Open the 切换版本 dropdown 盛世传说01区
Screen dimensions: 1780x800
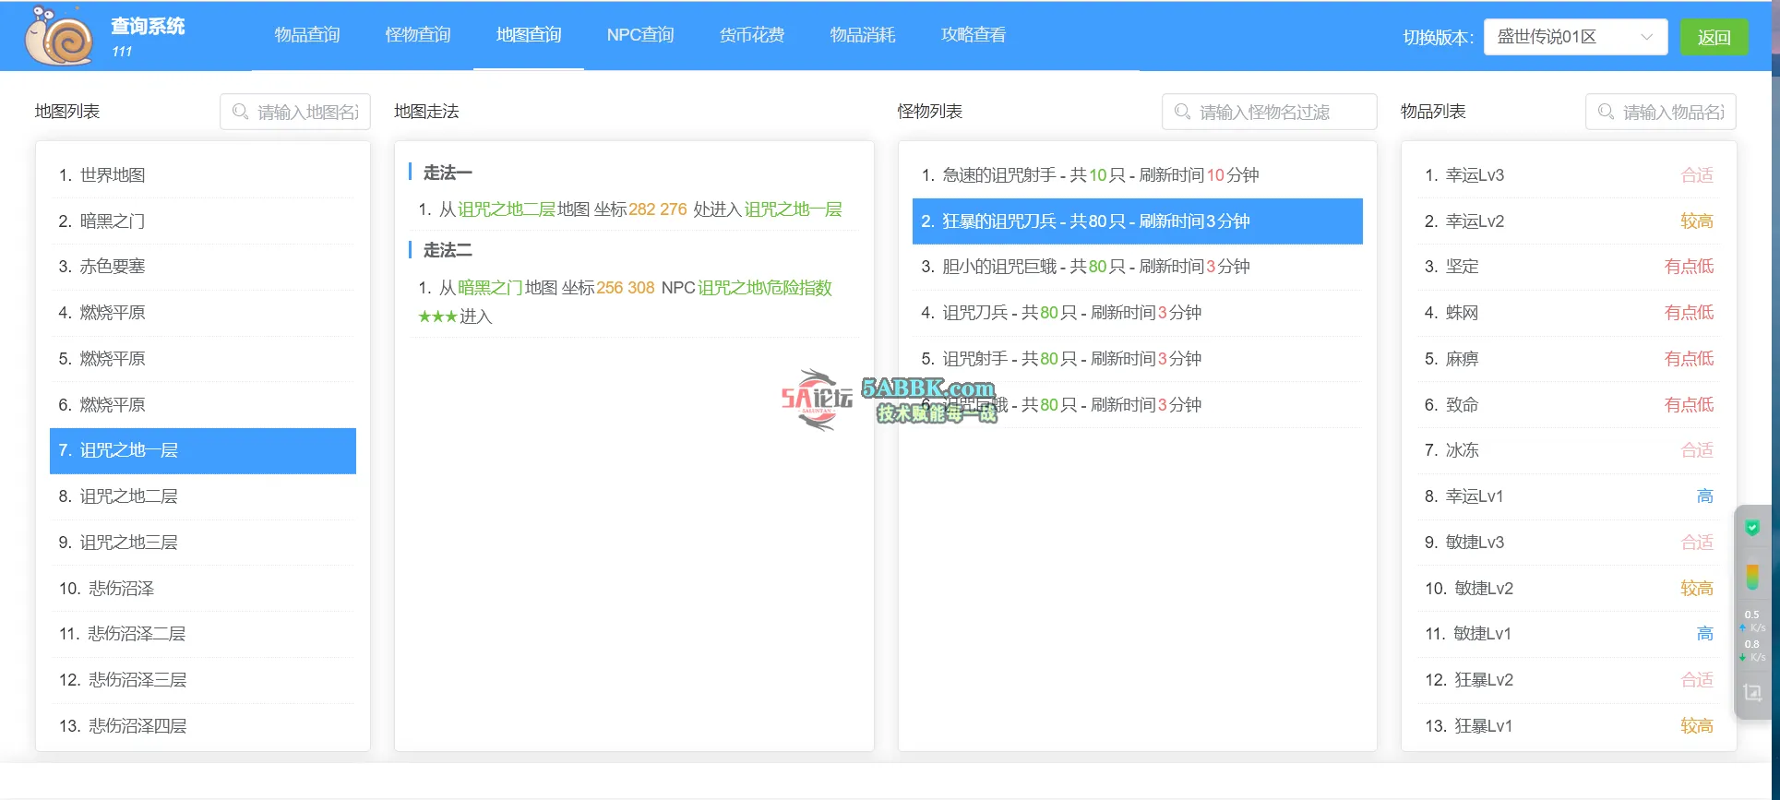(1575, 37)
